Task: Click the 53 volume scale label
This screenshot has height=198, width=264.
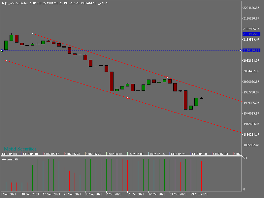Action: [x=245, y=158]
